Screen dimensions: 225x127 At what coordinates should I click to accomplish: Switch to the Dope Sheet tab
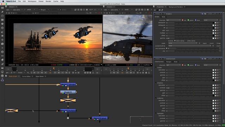coord(40,77)
